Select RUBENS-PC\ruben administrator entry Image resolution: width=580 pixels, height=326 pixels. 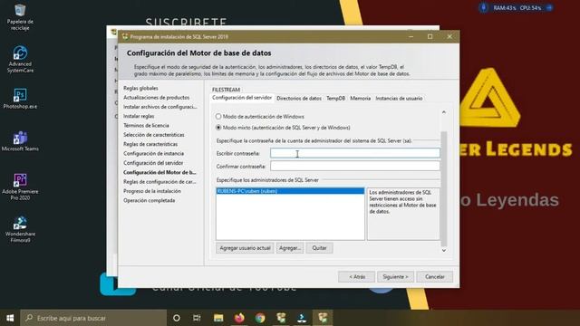pyautogui.click(x=290, y=191)
